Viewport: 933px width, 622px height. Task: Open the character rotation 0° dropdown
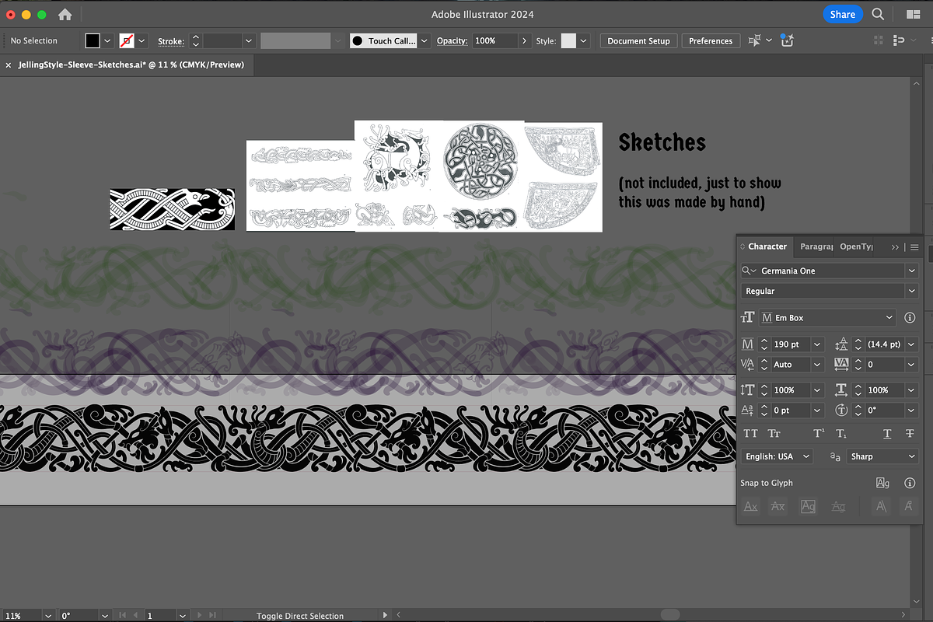(x=911, y=411)
